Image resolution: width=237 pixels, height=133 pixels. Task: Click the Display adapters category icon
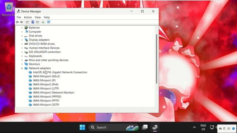pyautogui.click(x=26, y=40)
